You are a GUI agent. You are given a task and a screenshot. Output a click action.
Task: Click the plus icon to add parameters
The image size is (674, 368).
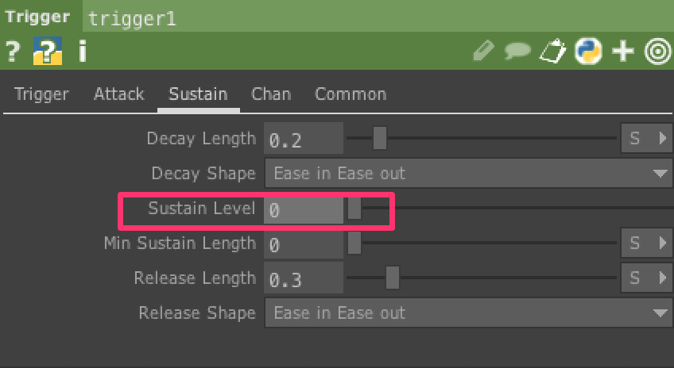pos(622,52)
